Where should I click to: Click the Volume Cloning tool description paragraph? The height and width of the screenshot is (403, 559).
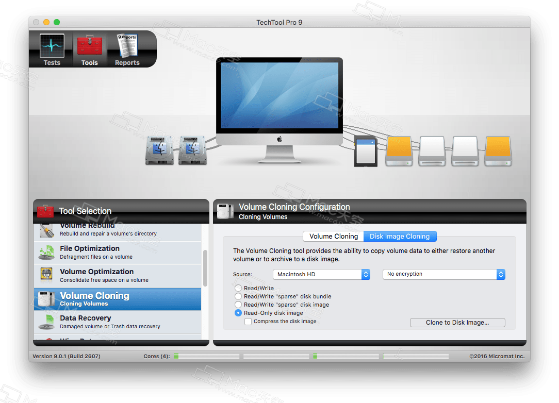(364, 255)
